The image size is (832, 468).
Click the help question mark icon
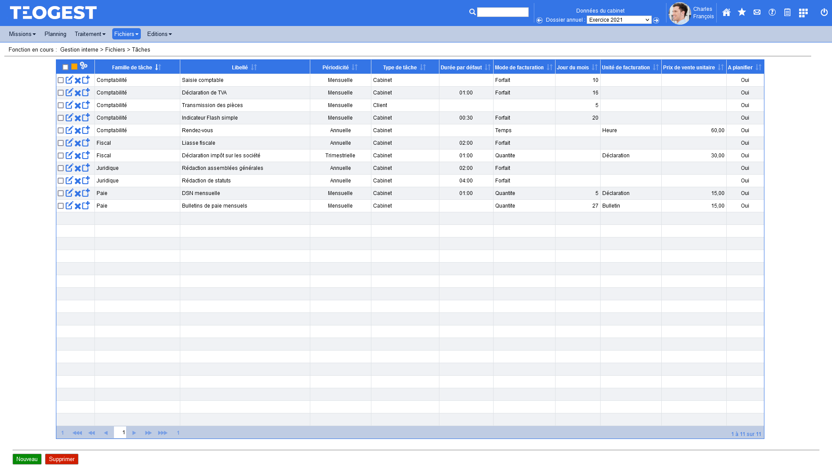click(772, 12)
